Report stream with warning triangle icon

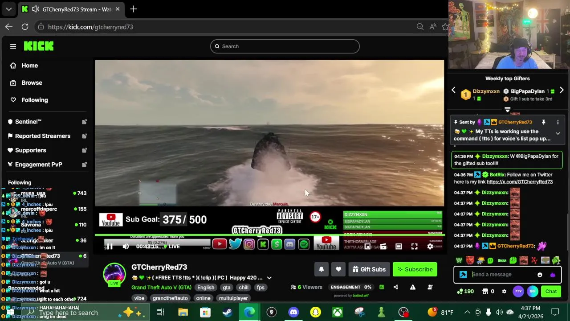[x=413, y=287]
